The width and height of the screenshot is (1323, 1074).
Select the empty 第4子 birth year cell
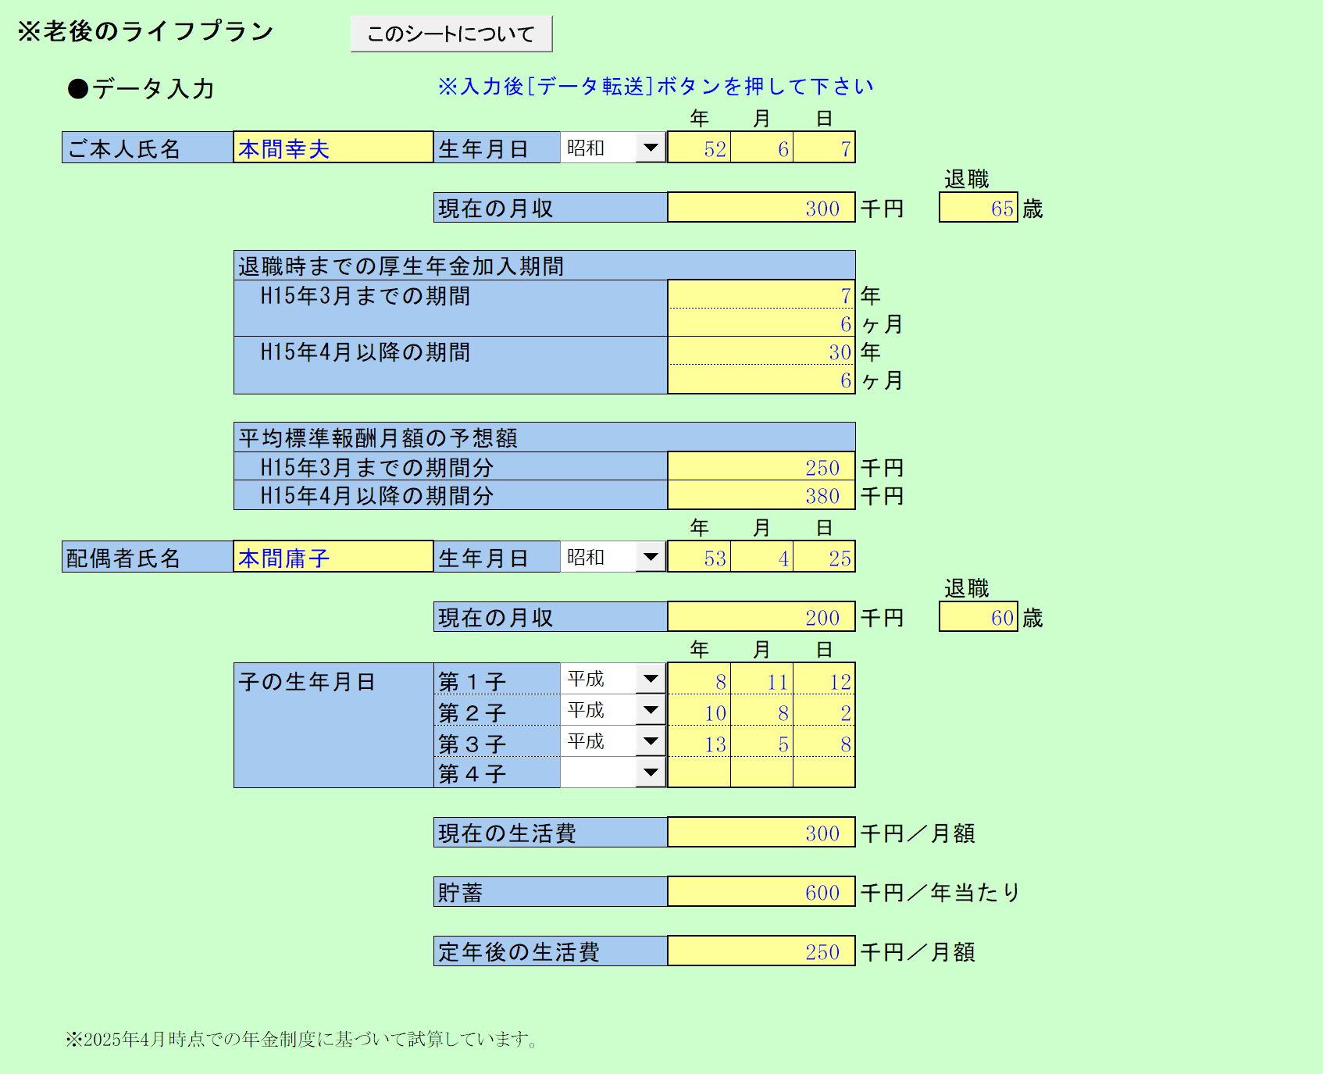[699, 772]
